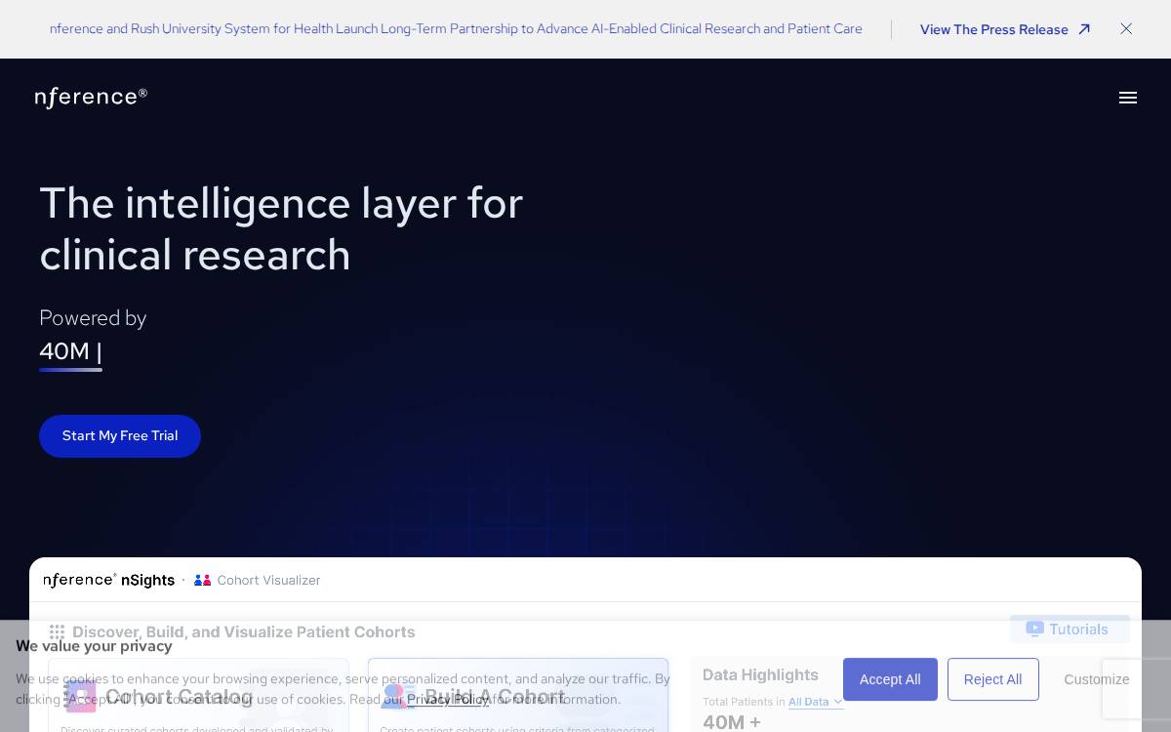
Task: Click the grid dots icon beside Discover heading
Action: (x=58, y=632)
